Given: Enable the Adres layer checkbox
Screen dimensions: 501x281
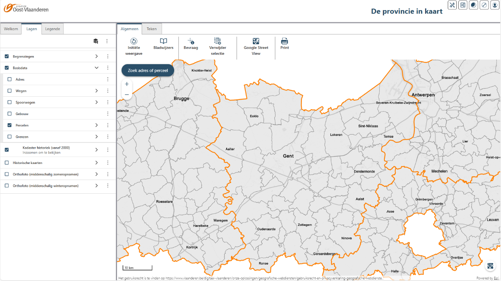Looking at the screenshot, I should tap(10, 79).
